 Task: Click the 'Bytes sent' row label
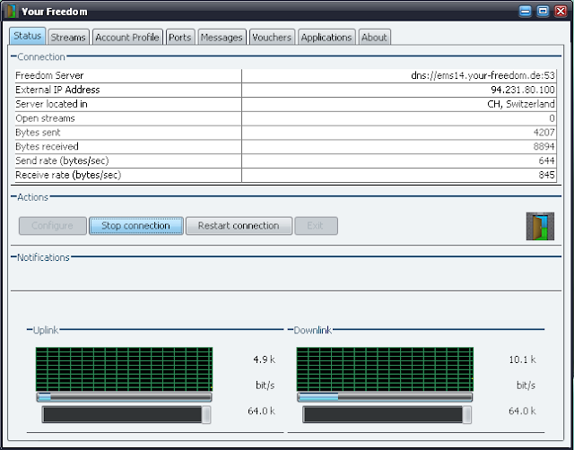(x=38, y=133)
